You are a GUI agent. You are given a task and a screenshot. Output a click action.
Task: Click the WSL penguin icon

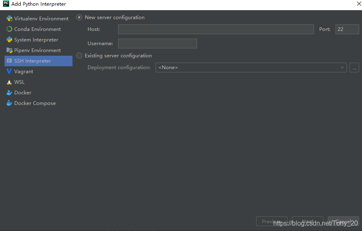pos(9,82)
